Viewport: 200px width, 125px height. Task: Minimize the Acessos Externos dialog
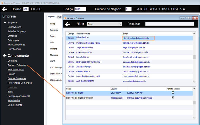point(182,18)
